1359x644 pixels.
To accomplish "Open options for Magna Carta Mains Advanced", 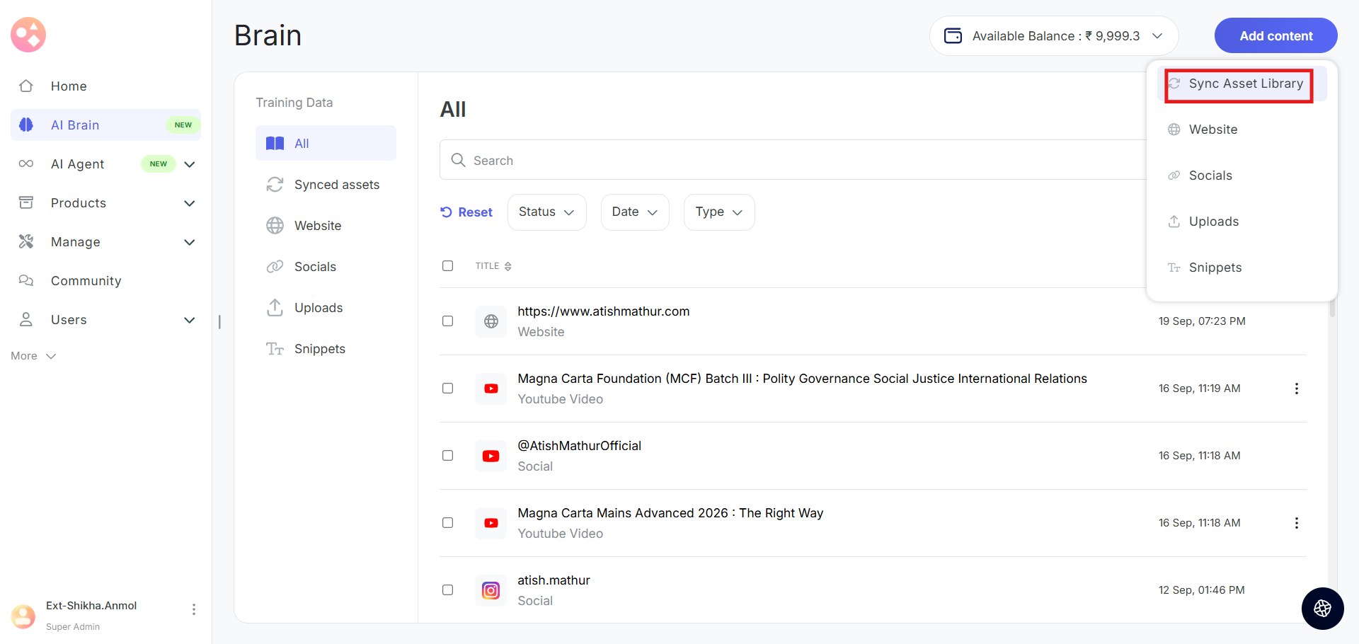I will (x=1296, y=523).
